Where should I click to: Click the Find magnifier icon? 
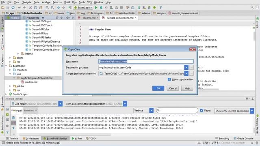(47, 7)
